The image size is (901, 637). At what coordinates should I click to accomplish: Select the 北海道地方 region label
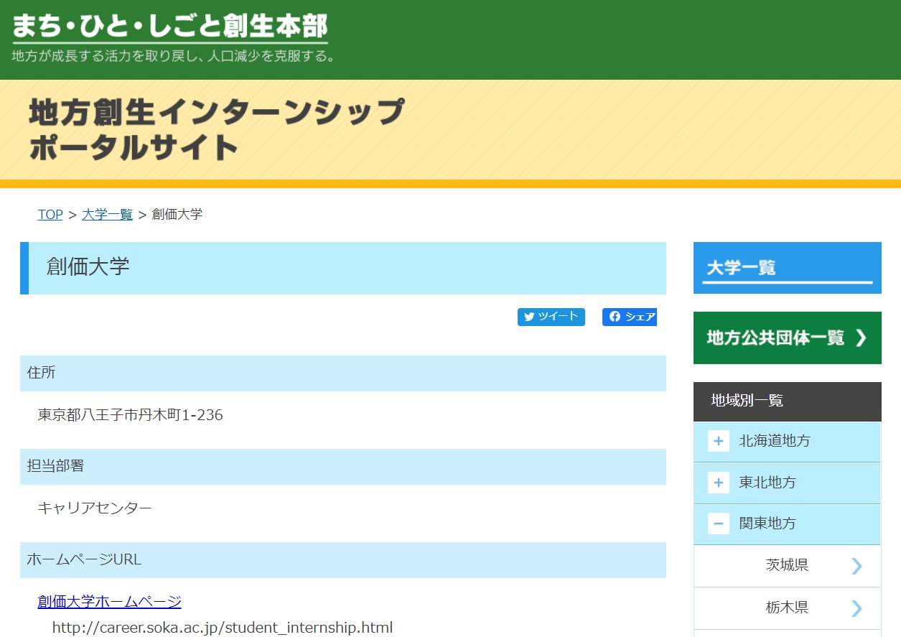[x=775, y=441]
